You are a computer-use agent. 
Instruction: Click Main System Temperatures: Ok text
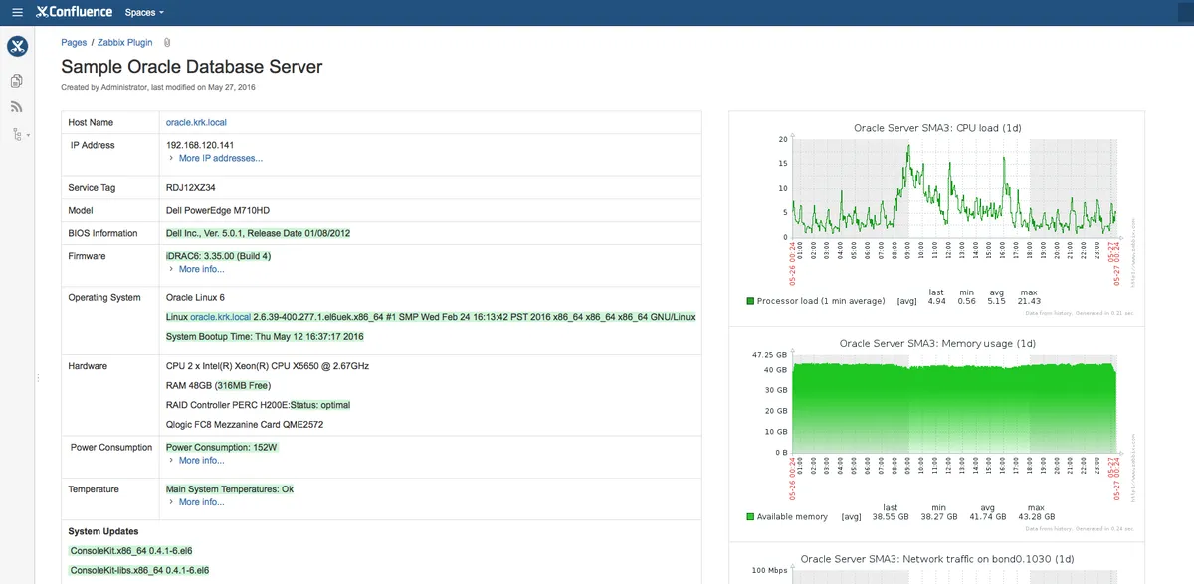click(230, 489)
